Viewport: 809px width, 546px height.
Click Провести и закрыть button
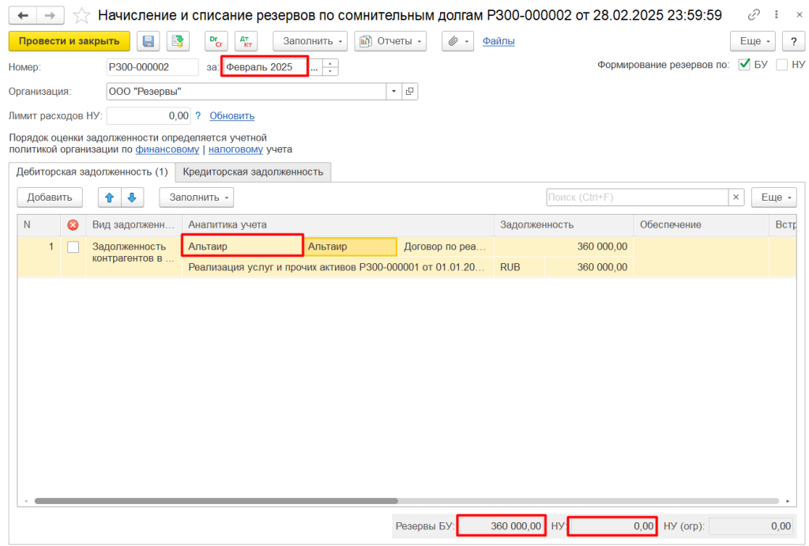69,41
